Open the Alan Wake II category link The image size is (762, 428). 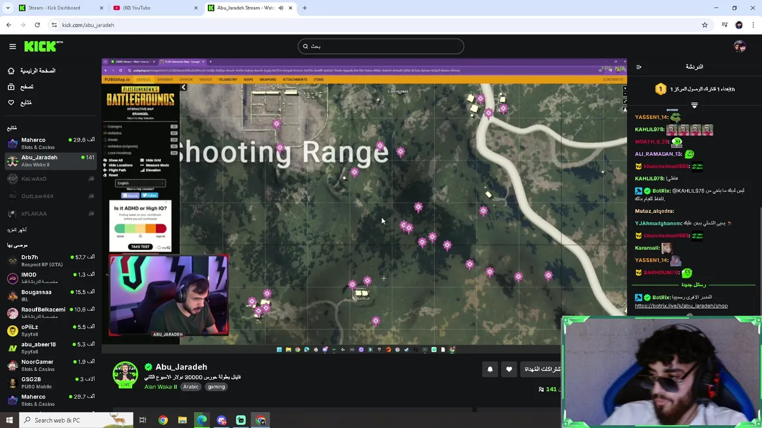160,387
